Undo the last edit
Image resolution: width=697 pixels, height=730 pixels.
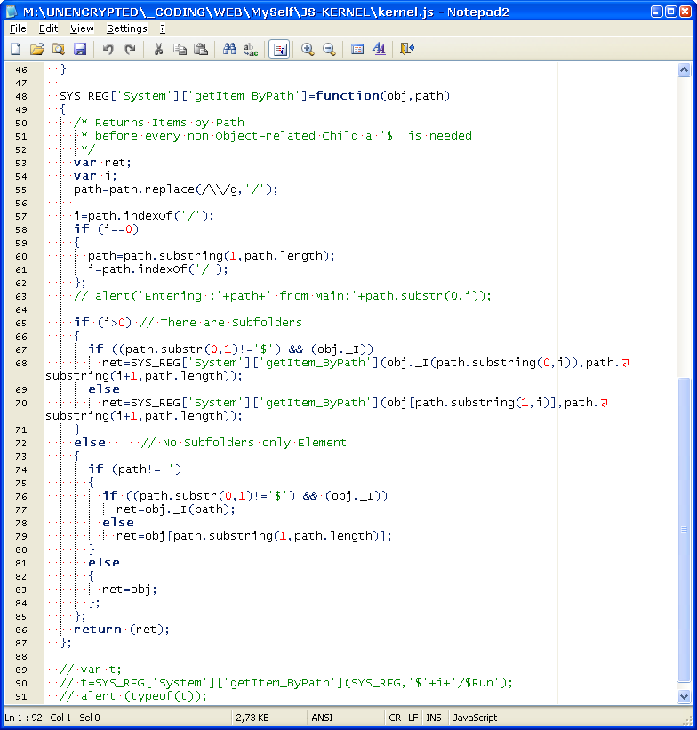pos(108,49)
